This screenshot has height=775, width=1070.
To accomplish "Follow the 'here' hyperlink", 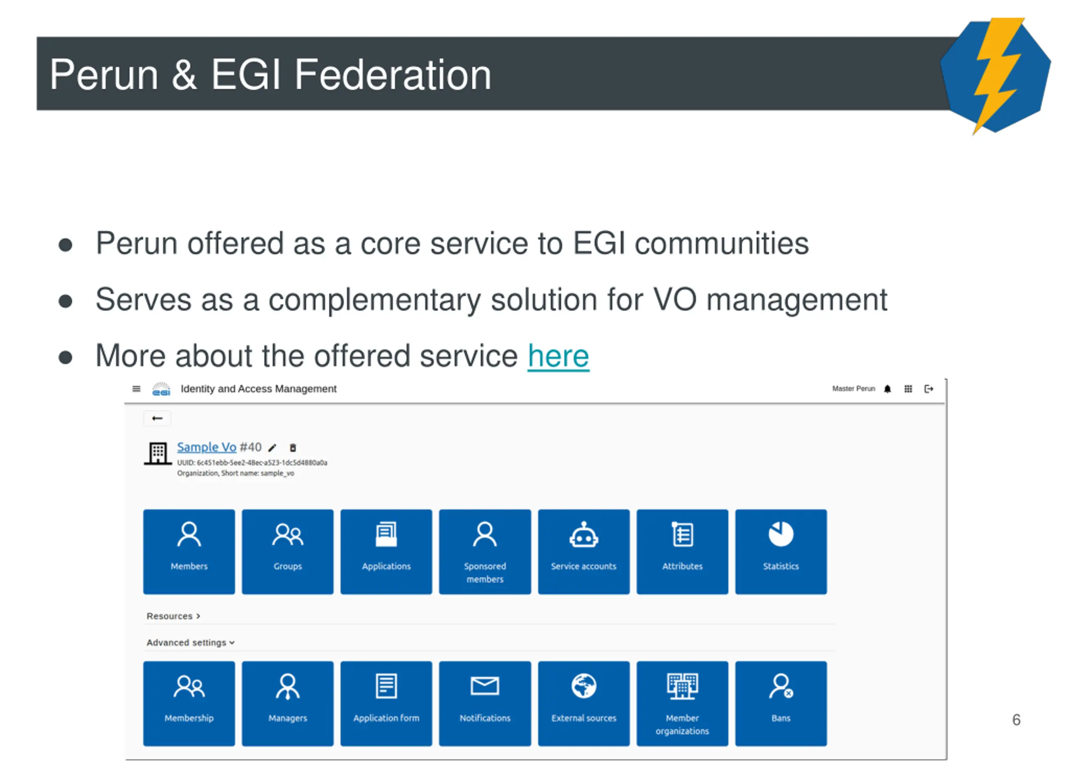I will coord(558,356).
